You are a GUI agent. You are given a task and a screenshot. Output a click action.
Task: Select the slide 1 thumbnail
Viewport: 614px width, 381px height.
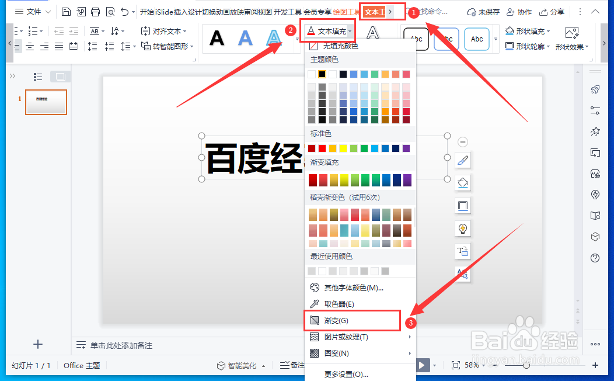coord(46,102)
